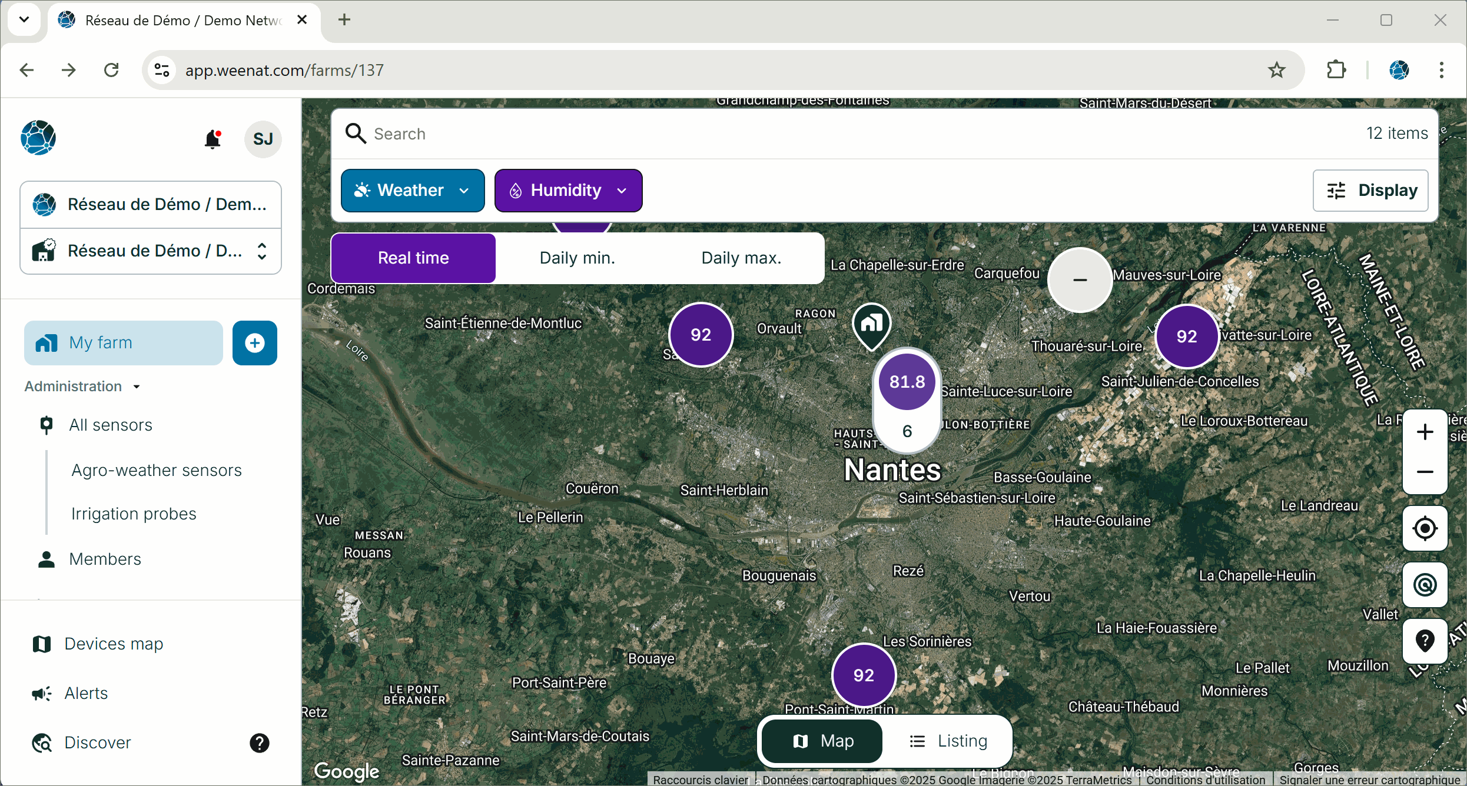
Task: Open help via sidebar question mark
Action: click(259, 743)
